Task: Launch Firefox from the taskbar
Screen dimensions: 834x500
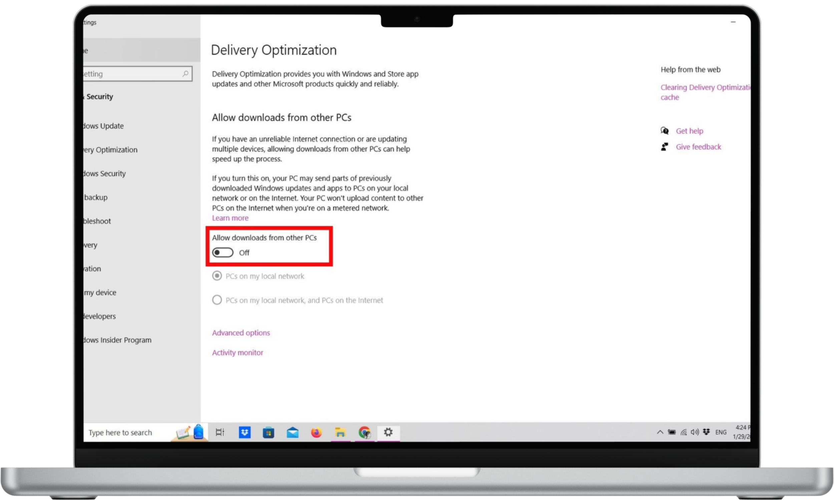Action: coord(316,432)
